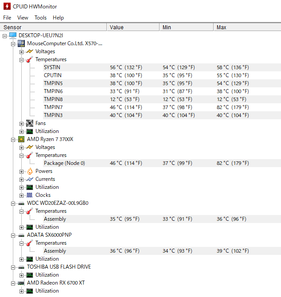This screenshot has width=281, height=297.
Task: Expand the Fans node
Action: click(x=21, y=124)
